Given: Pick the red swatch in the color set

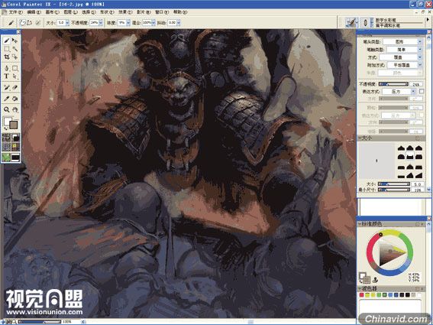Looking at the screenshot, I should coord(361,295).
